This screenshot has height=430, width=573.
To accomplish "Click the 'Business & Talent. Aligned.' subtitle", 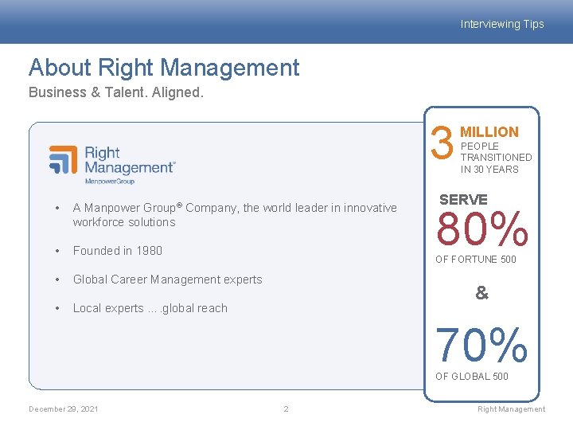I will coord(116,92).
